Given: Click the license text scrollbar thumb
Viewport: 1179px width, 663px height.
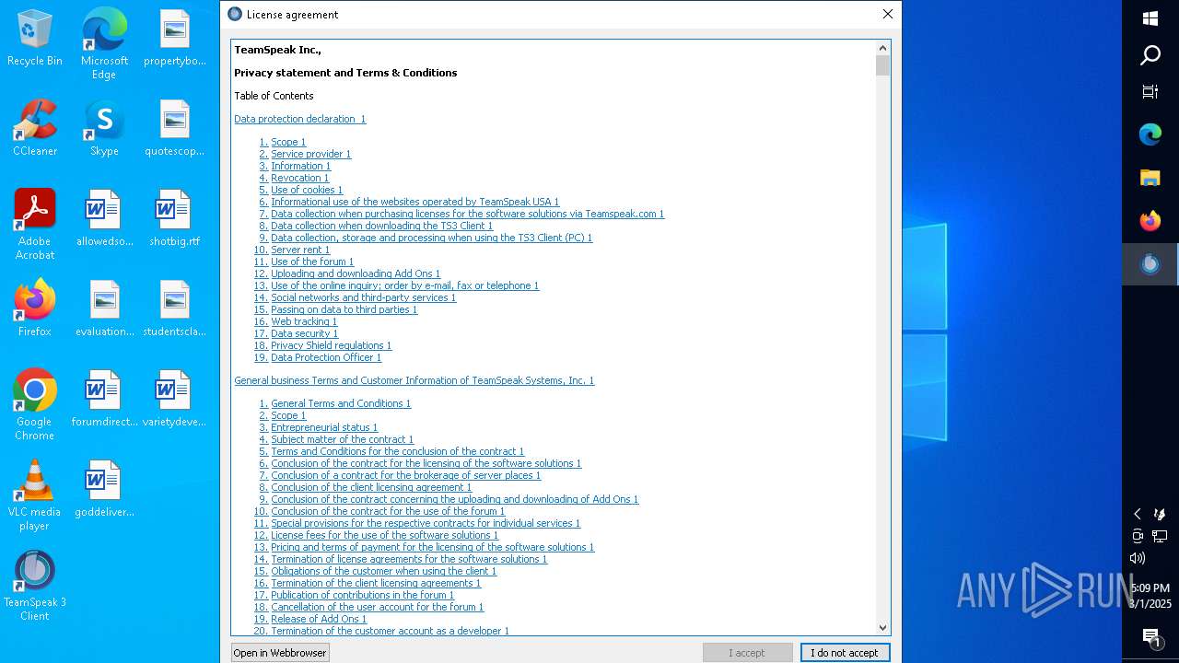Looking at the screenshot, I should pyautogui.click(x=882, y=65).
